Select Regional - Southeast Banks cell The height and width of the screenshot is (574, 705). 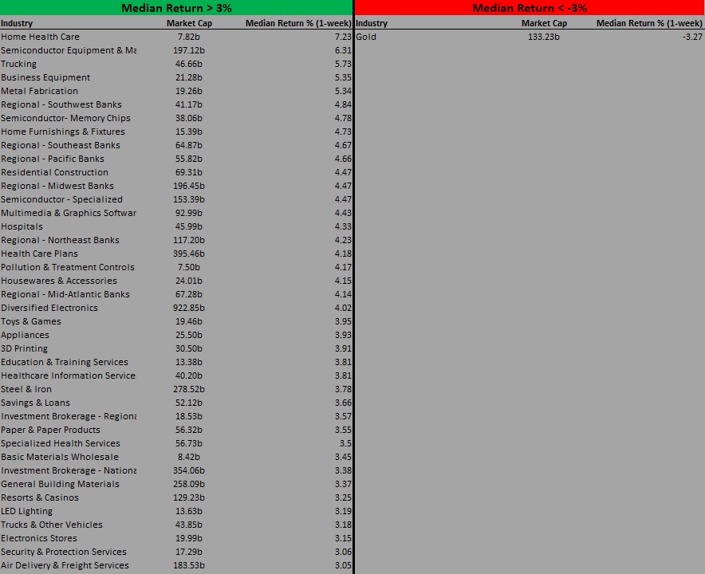[61, 145]
